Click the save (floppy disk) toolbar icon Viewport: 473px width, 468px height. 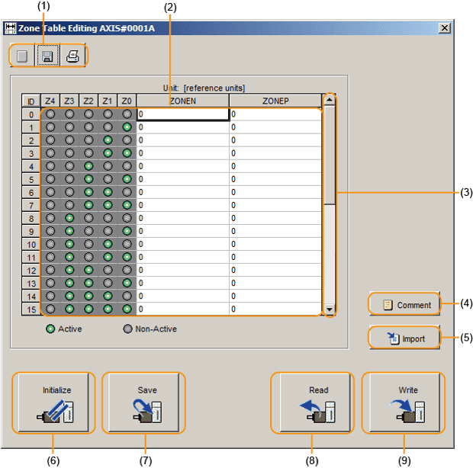48,56
